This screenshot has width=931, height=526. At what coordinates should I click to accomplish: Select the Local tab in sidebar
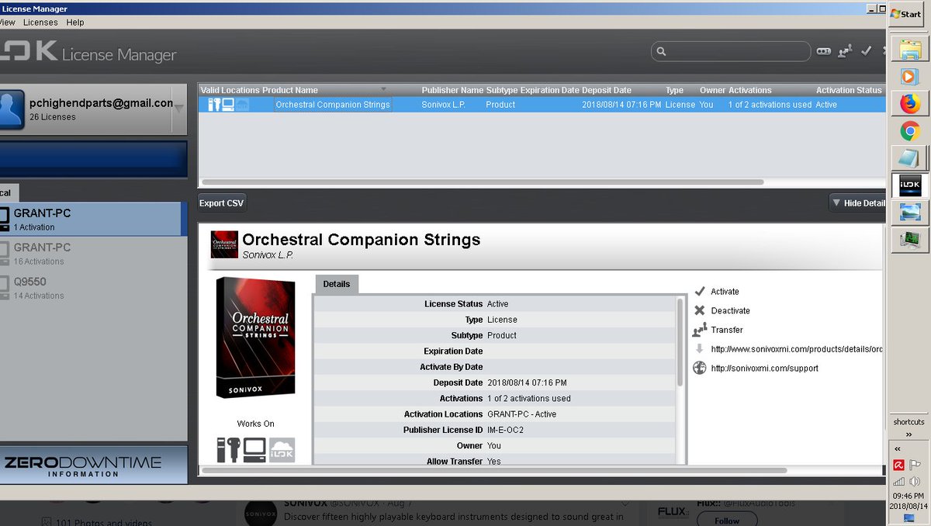8,192
